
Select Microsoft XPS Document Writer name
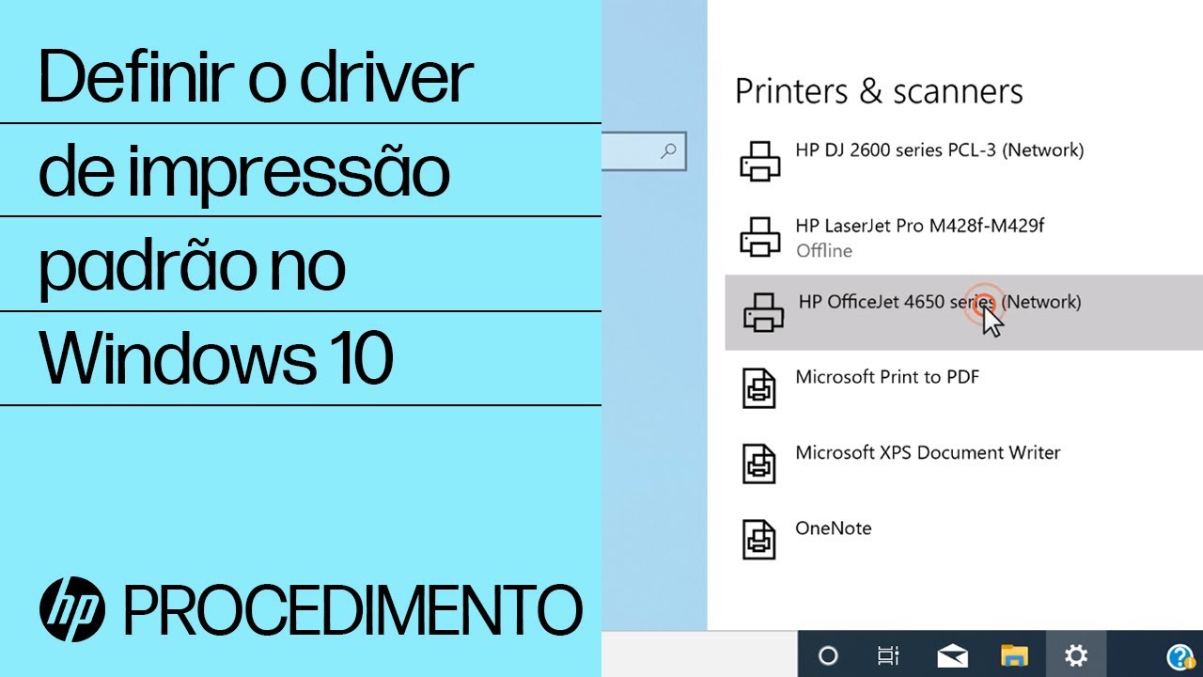928,452
